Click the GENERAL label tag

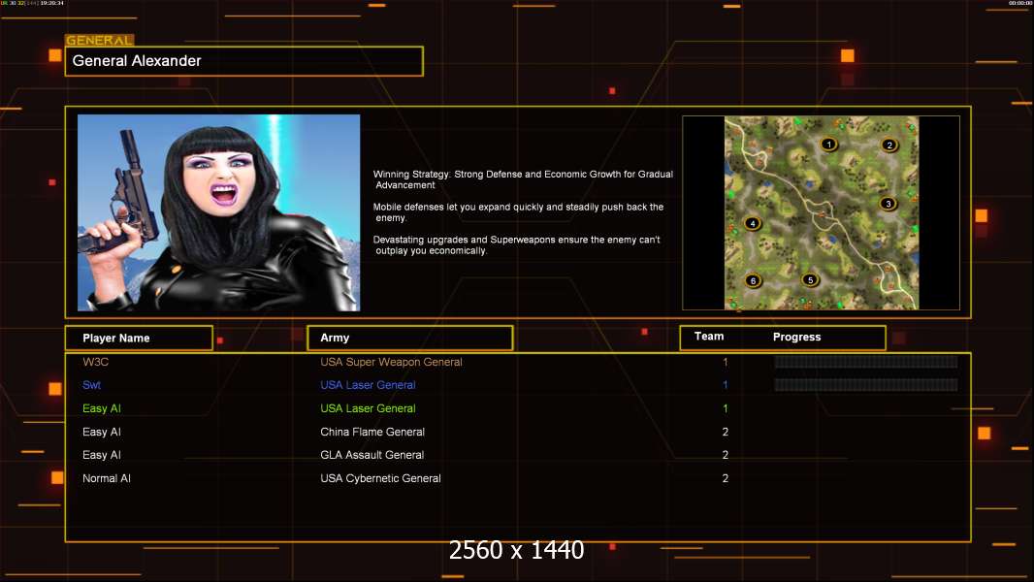[100, 40]
